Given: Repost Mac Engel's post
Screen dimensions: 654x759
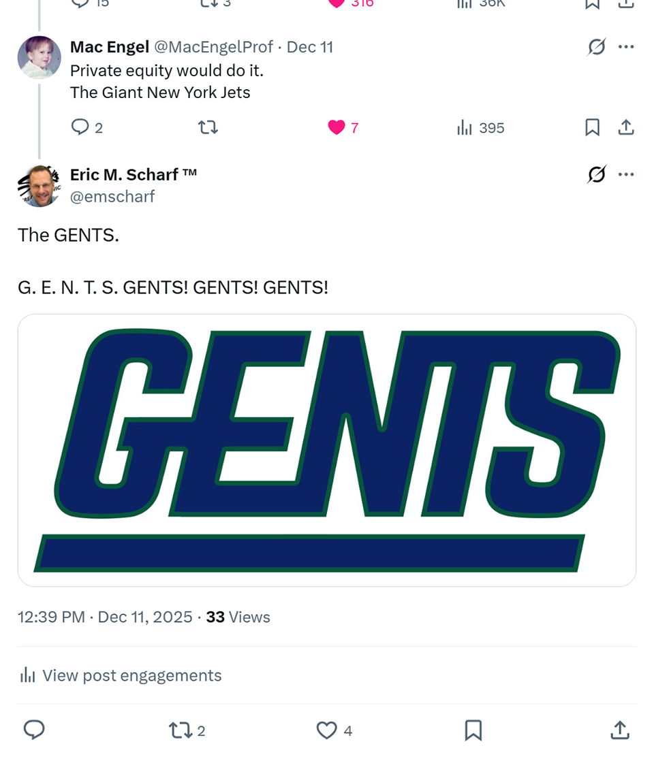Looking at the screenshot, I should [x=207, y=127].
